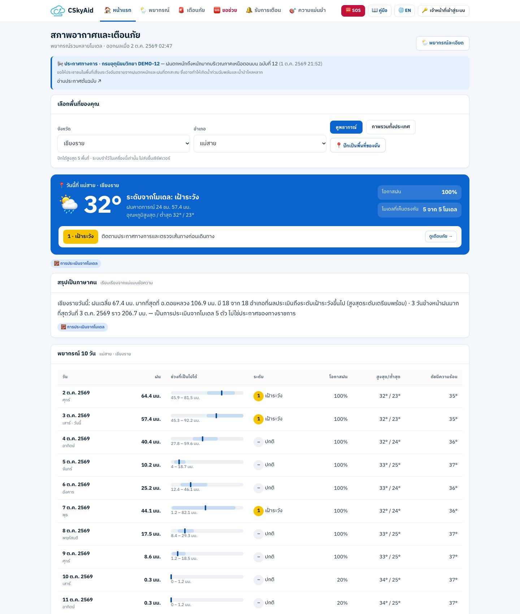The image size is (520, 614).
Task: Click the rainfall range bar for 3 ต.ค. 2569
Action: tap(207, 416)
